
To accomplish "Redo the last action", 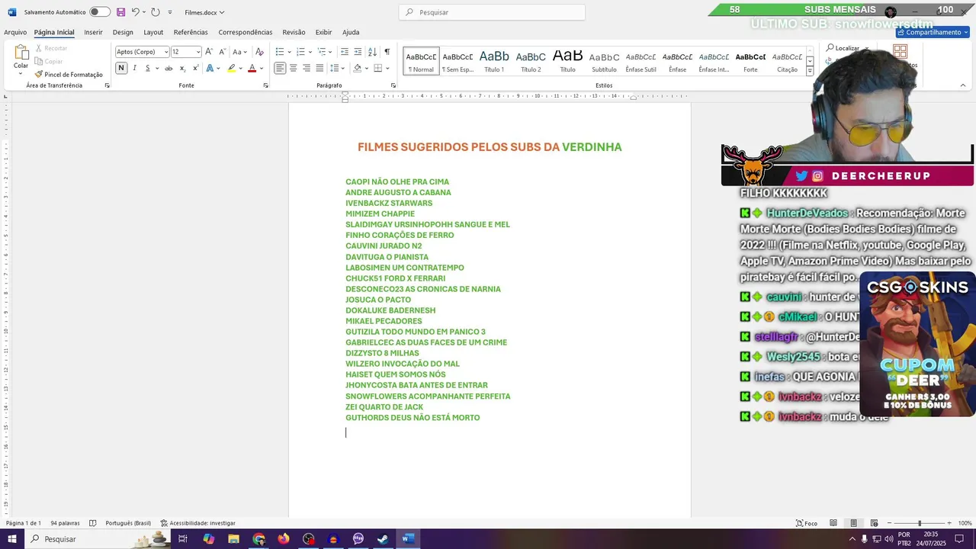I will (156, 12).
